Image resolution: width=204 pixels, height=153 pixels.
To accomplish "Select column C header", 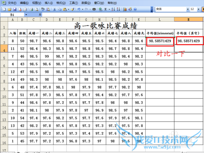I will click(x=33, y=20).
